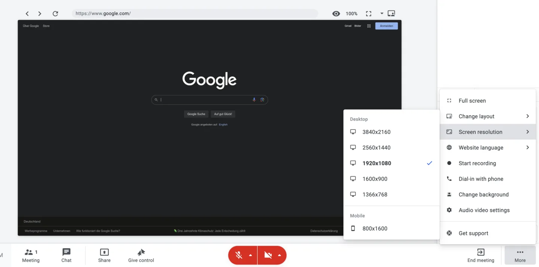539x267 pixels.
Task: Reload the shared page
Action: point(55,13)
